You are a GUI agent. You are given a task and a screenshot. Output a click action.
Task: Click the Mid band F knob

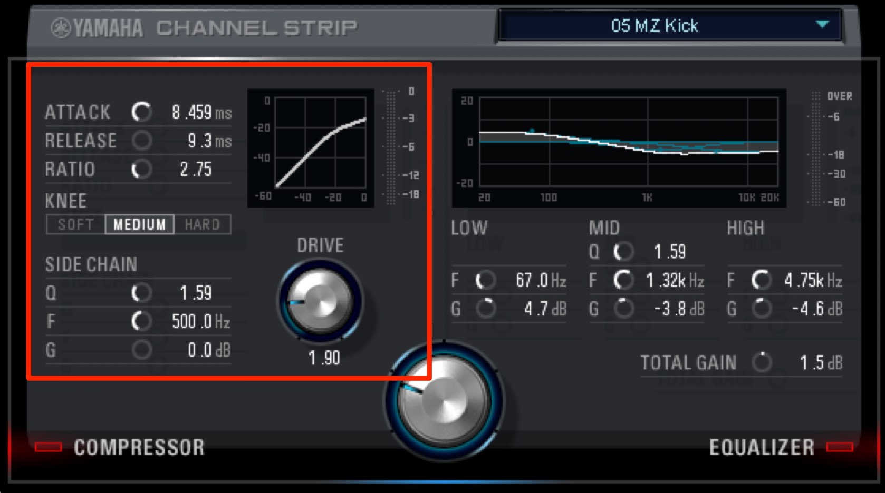(x=623, y=280)
